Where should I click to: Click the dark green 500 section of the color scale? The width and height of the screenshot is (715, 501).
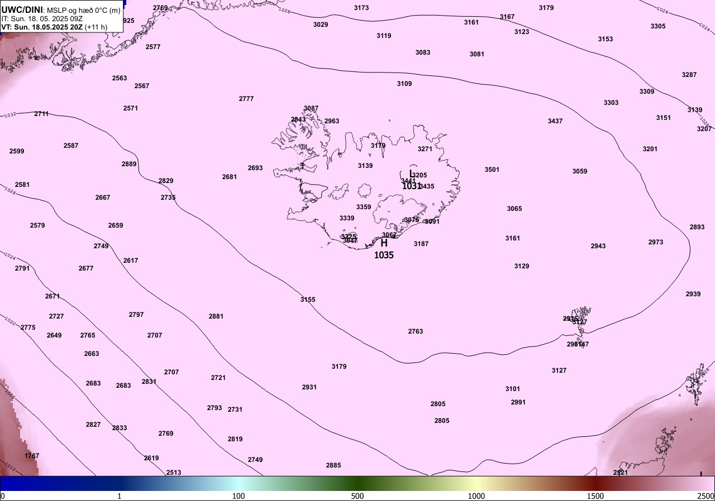[357, 483]
